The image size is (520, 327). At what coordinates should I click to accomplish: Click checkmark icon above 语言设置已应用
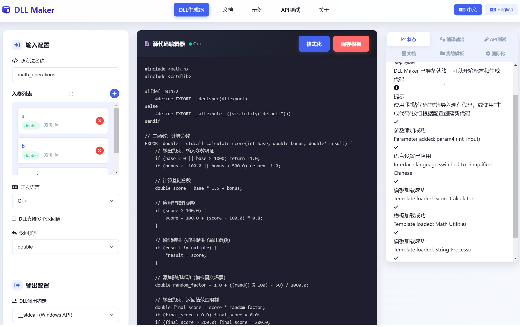coord(396,147)
